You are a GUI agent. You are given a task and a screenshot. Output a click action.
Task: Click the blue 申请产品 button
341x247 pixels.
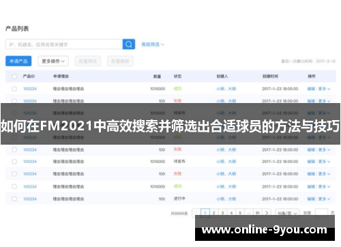click(x=18, y=61)
